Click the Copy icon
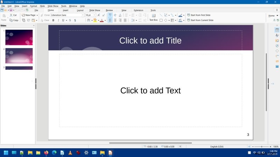 click(11, 20)
